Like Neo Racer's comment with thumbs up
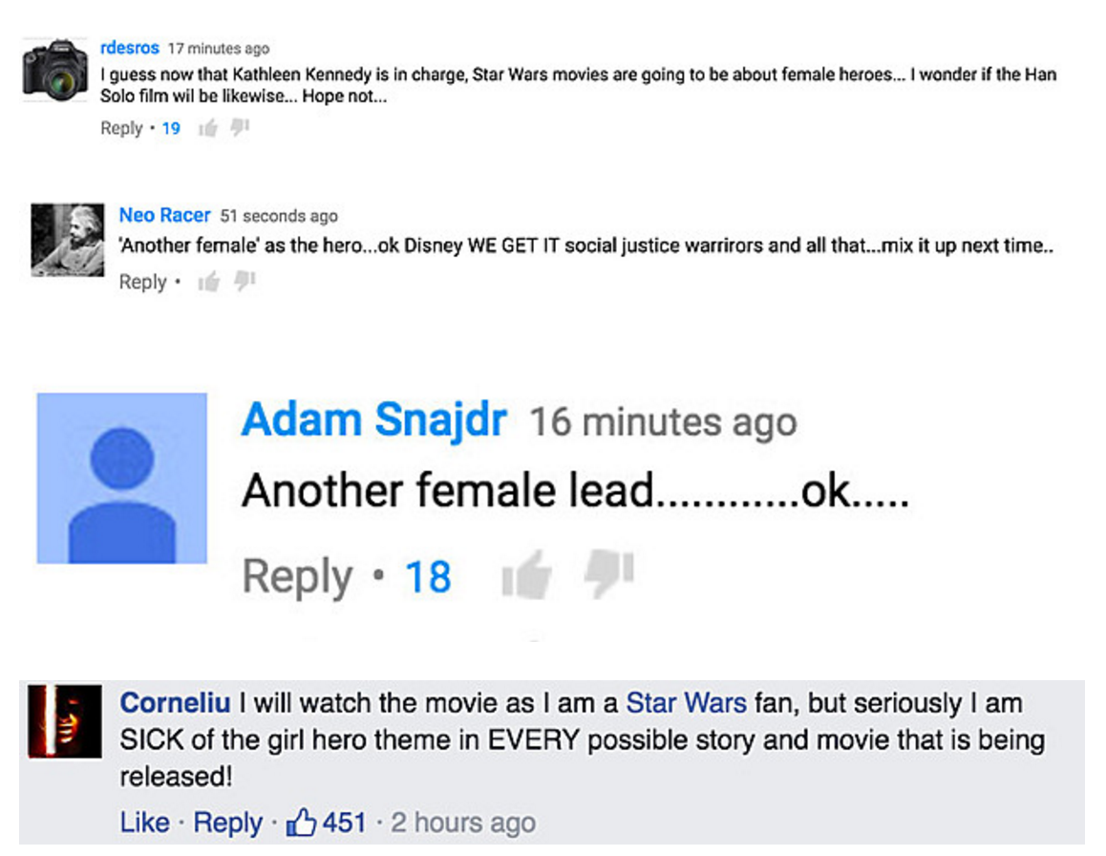This screenshot has width=1106, height=856. pyautogui.click(x=207, y=282)
